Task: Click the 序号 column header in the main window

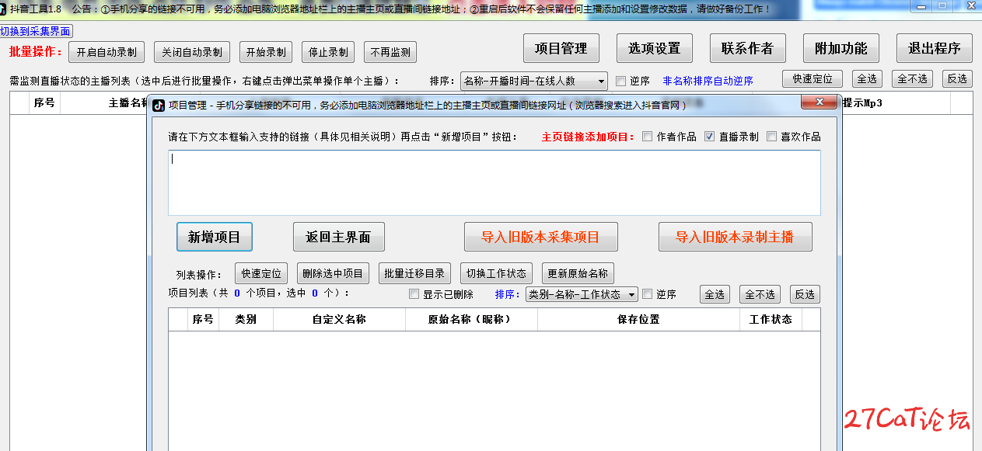Action: 44,102
